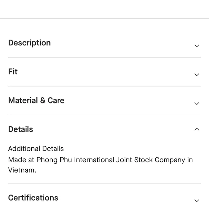The height and width of the screenshot is (209, 209).
Task: Click the chevron icon next to Certifications
Action: (197, 200)
